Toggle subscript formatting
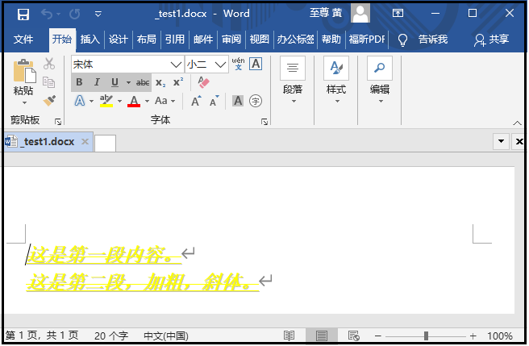The width and height of the screenshot is (529, 346). point(160,83)
